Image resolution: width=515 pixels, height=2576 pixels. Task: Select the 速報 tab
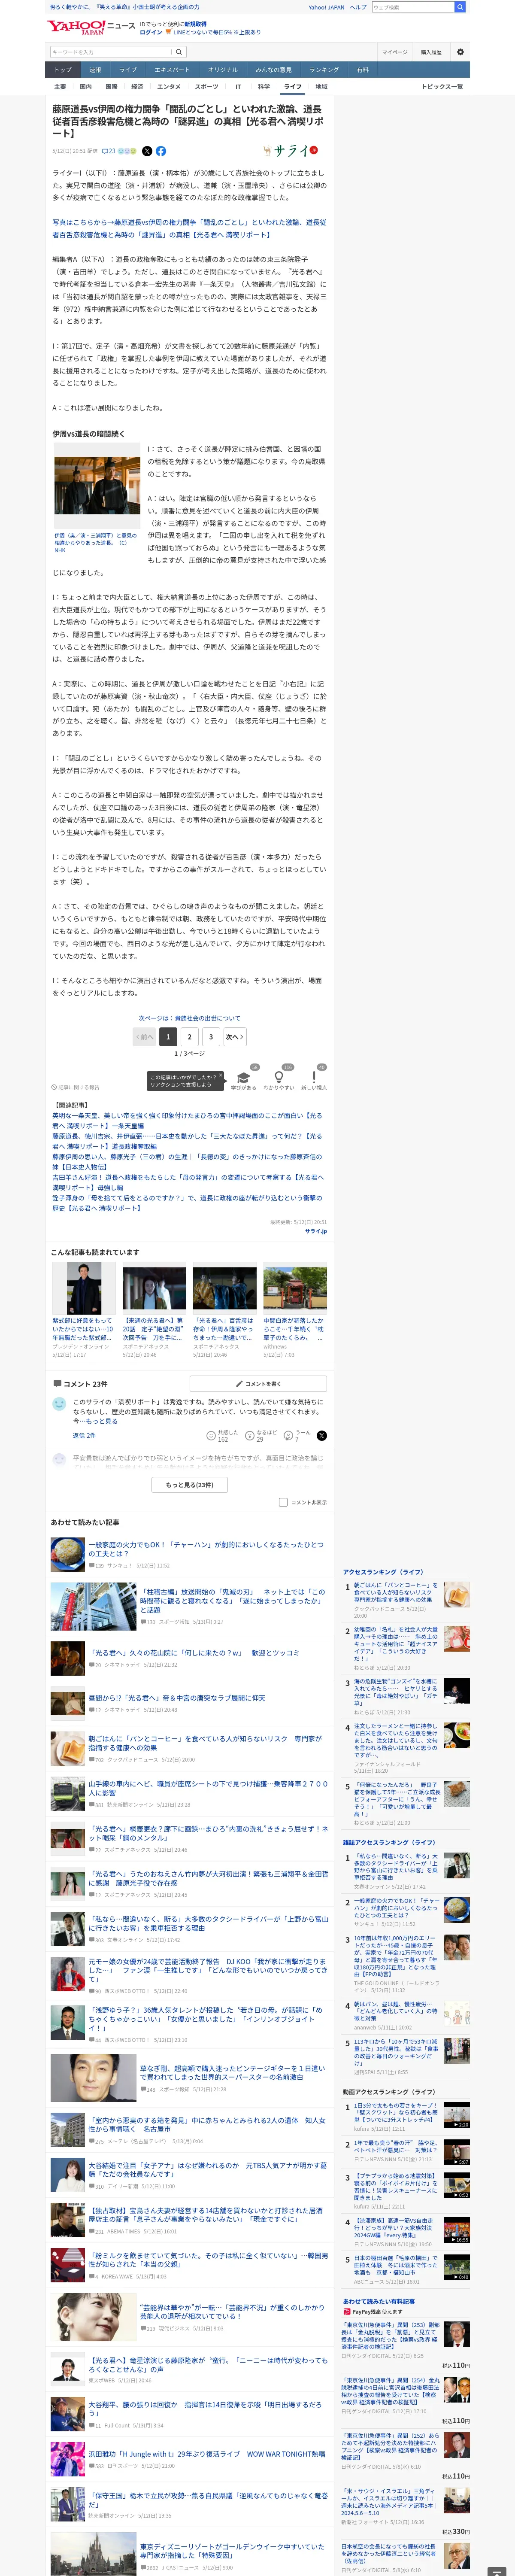click(95, 70)
